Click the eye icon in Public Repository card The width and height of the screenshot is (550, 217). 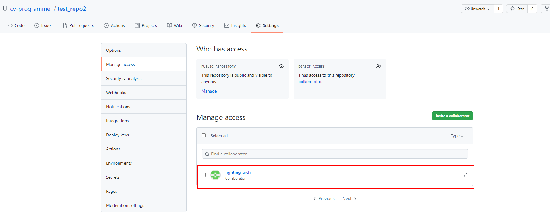pos(281,66)
